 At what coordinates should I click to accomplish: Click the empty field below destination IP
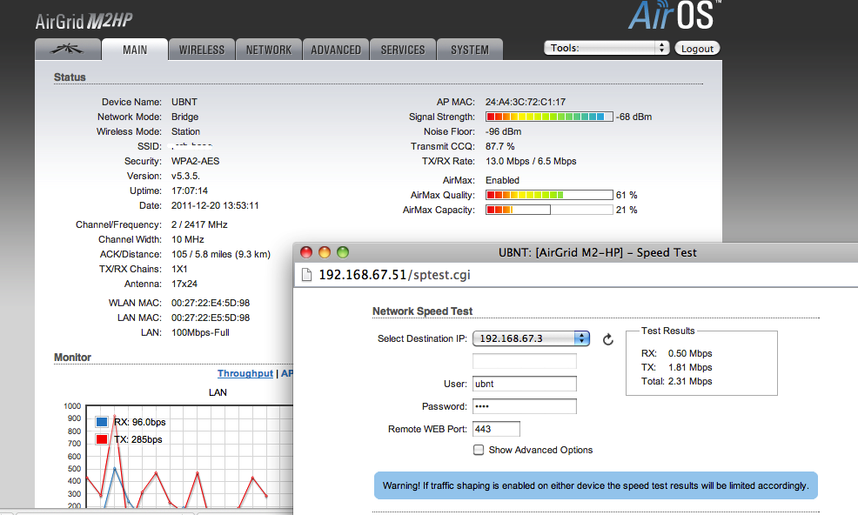524,361
